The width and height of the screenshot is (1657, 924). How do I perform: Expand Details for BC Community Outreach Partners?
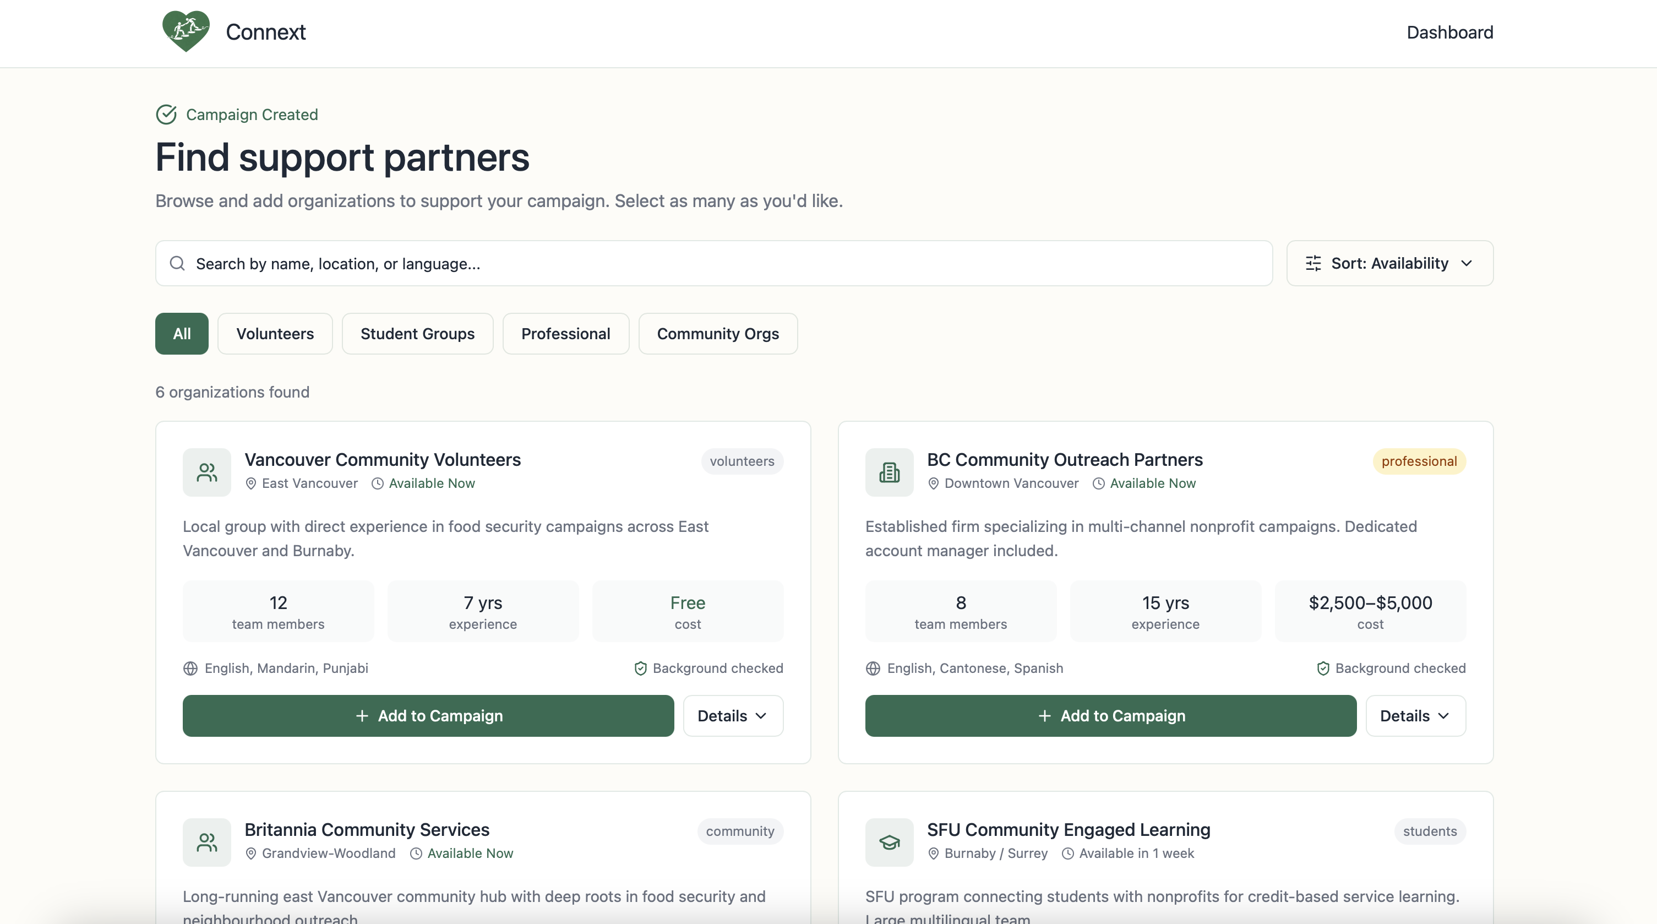[1415, 715]
